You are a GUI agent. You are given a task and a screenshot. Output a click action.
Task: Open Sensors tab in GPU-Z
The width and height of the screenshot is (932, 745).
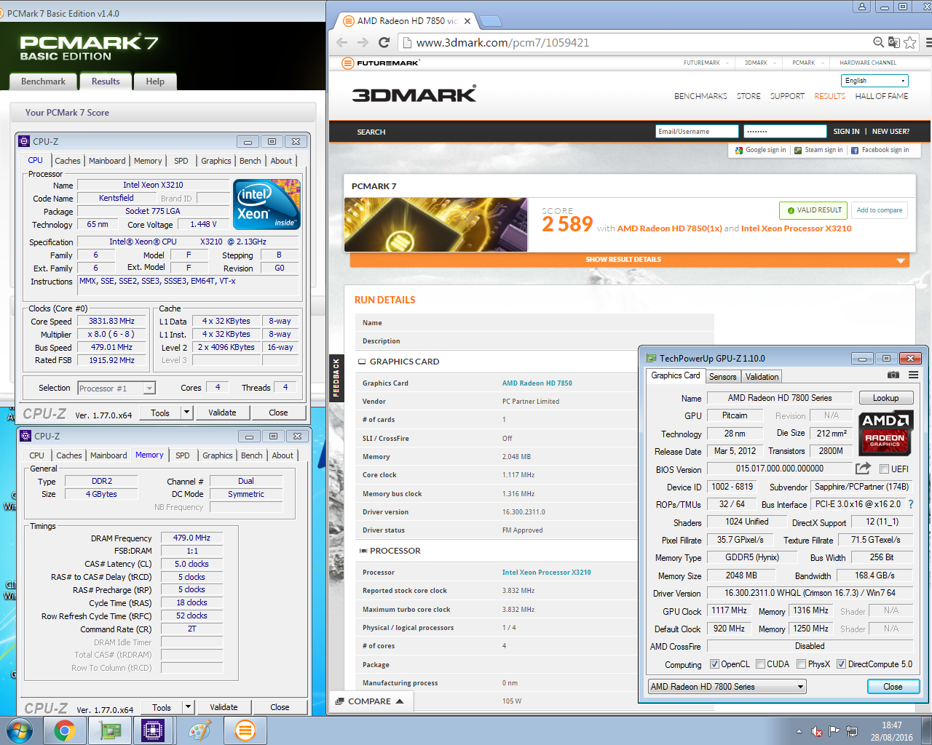[723, 377]
